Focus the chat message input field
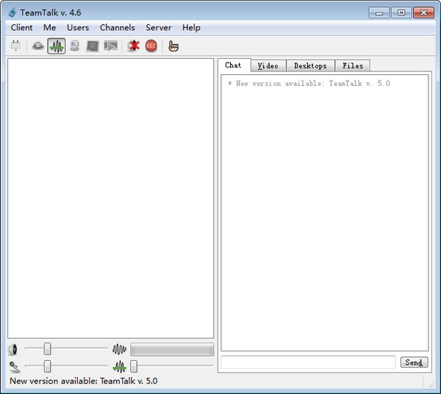Screen dimensions: 441x394 tap(308, 362)
